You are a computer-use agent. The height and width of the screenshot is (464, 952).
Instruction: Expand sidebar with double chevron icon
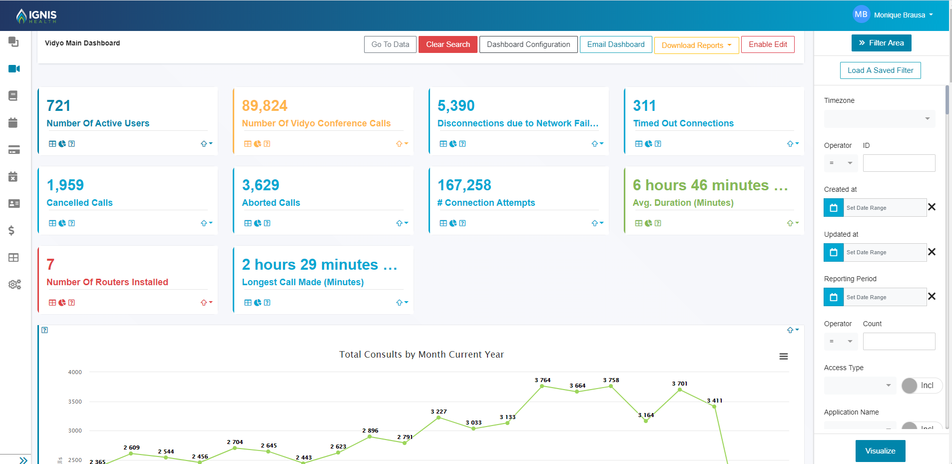tap(23, 460)
